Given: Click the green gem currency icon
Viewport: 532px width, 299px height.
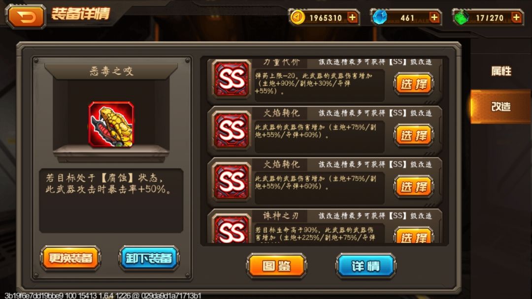Looking at the screenshot, I should 461,17.
